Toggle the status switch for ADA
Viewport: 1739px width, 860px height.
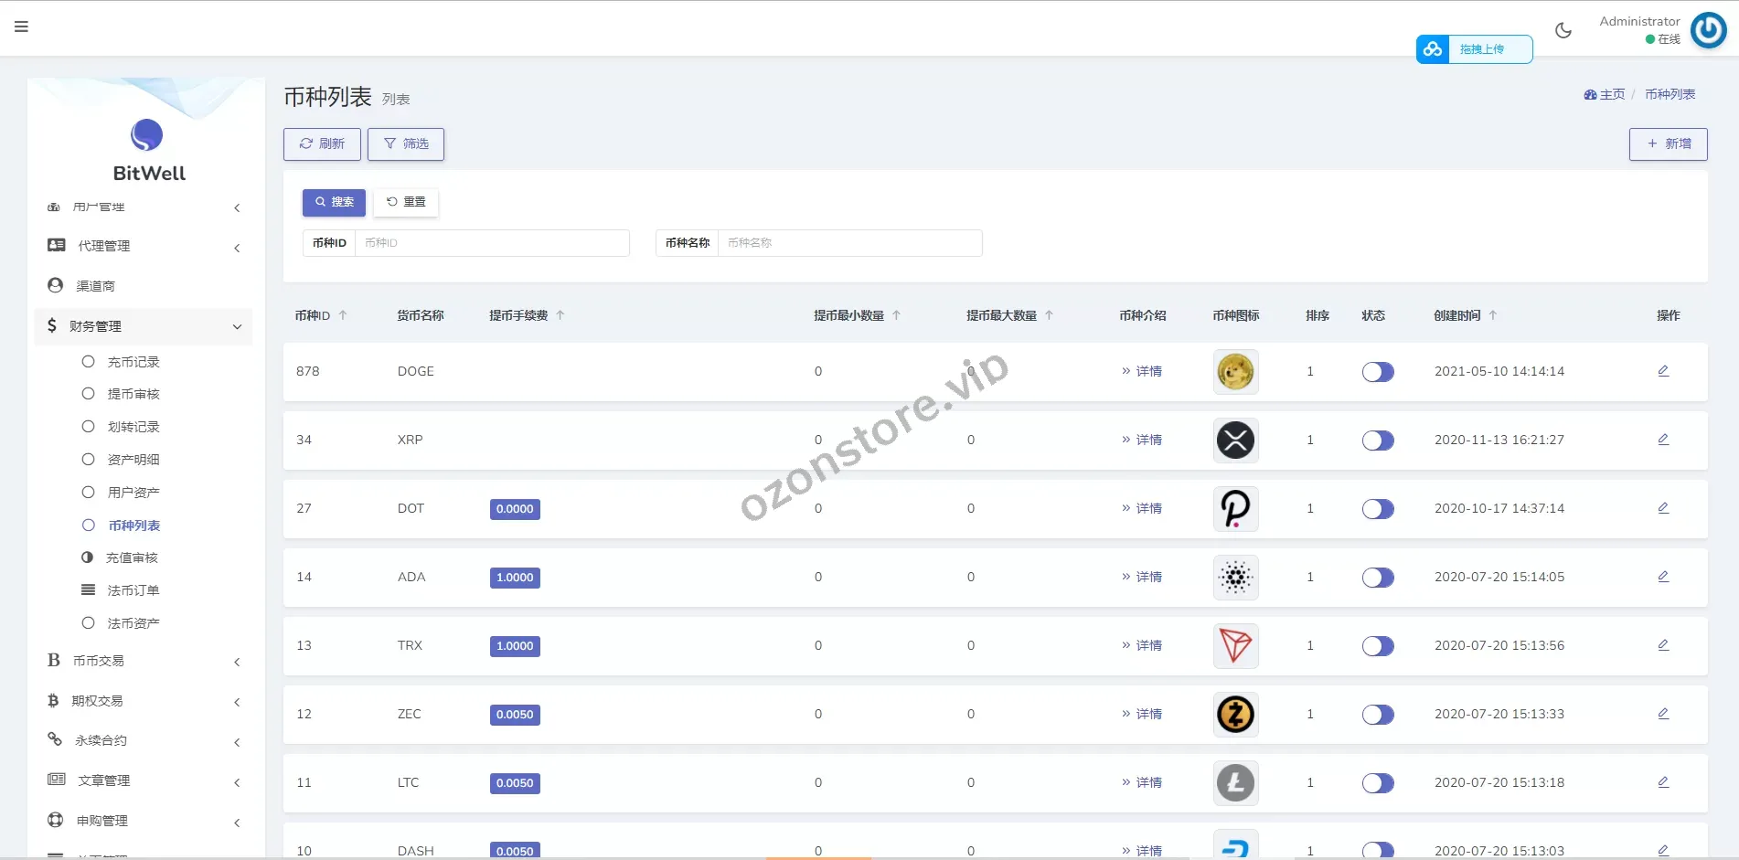[x=1378, y=578]
